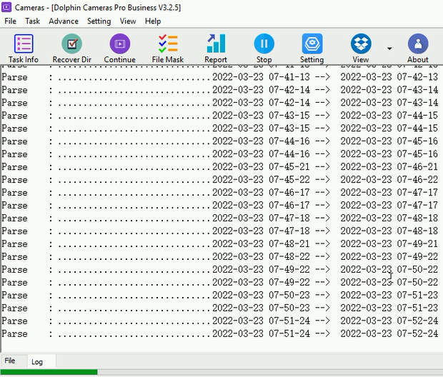
Task: Expand the View dropdown arrow
Action: (x=389, y=49)
